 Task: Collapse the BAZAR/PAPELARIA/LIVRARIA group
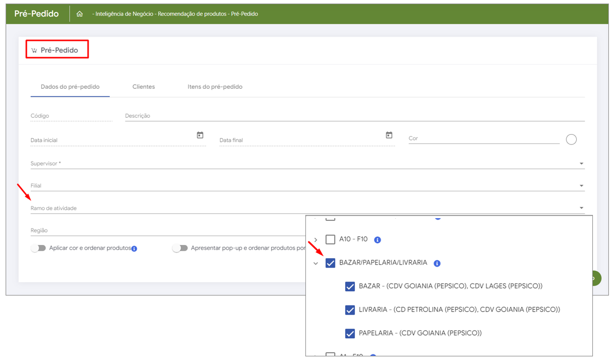click(x=316, y=264)
